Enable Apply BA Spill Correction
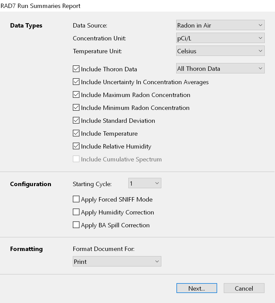 tap(76, 225)
